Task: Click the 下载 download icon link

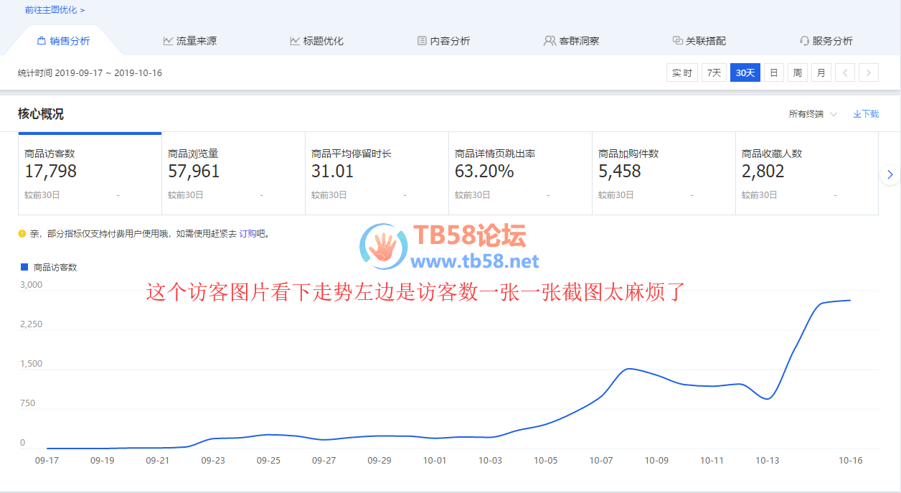Action: click(x=866, y=114)
